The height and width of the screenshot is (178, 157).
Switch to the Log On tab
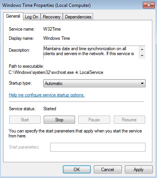point(31,17)
